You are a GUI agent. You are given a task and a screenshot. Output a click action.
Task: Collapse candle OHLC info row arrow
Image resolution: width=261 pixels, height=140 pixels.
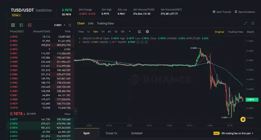click(x=80, y=38)
